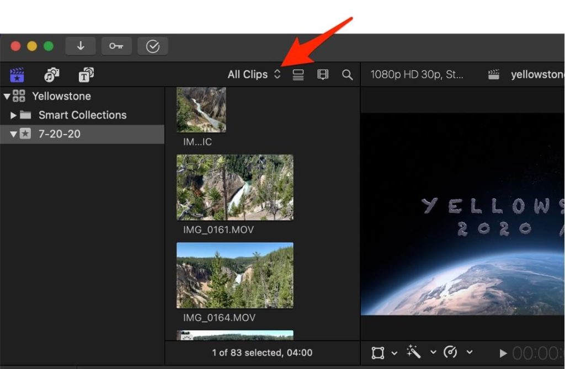Show the Libraries sidebar clapperboard icon
The image size is (565, 369).
[17, 75]
